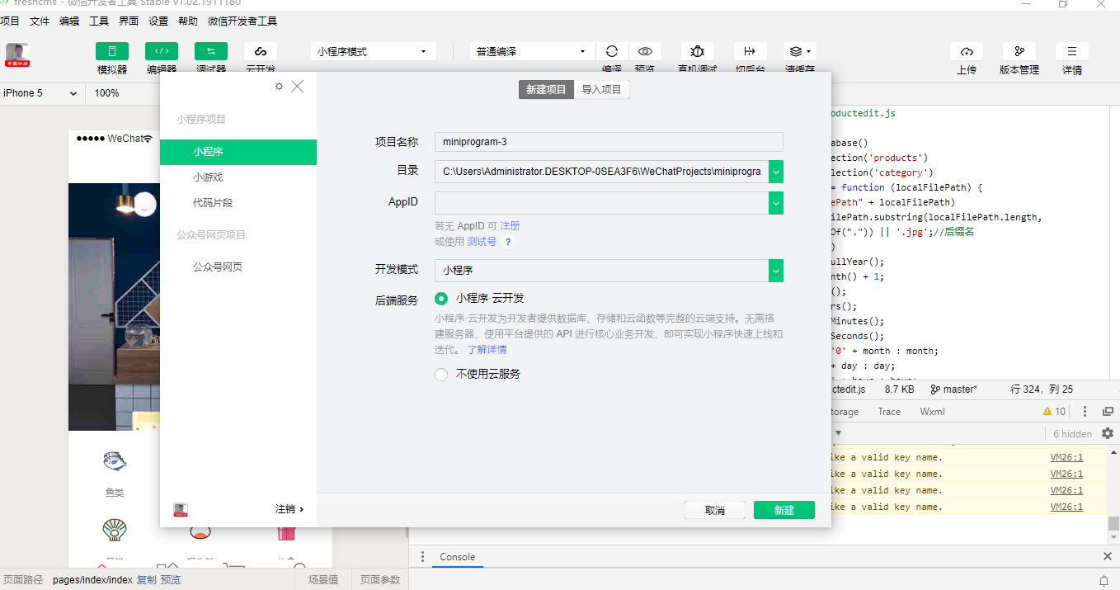Open the 设置 menu
The height and width of the screenshot is (590, 1120).
click(x=158, y=21)
